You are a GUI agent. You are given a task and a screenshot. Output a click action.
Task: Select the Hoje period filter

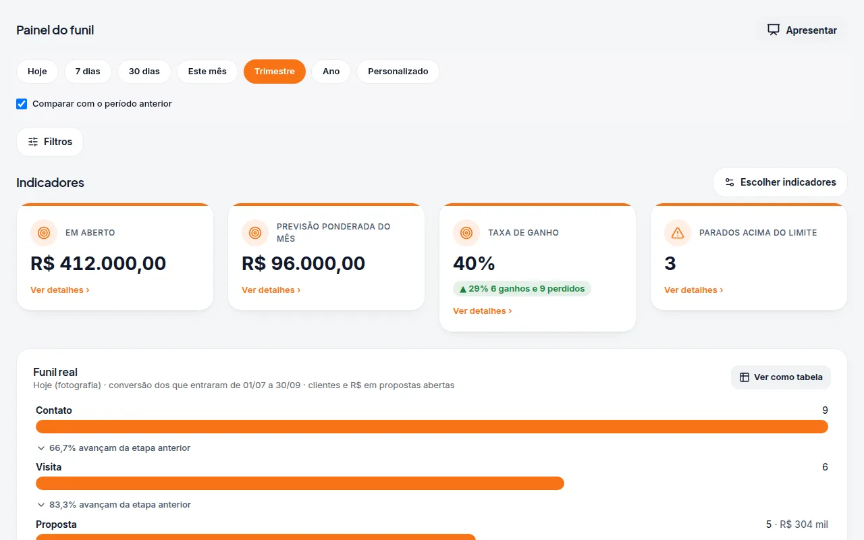coord(37,72)
